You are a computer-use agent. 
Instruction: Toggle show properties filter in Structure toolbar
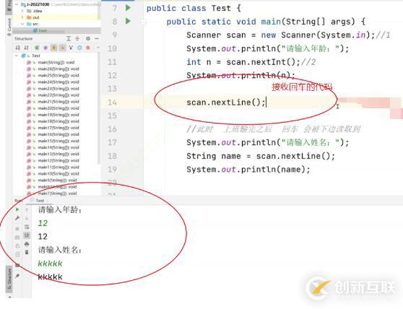click(45, 48)
